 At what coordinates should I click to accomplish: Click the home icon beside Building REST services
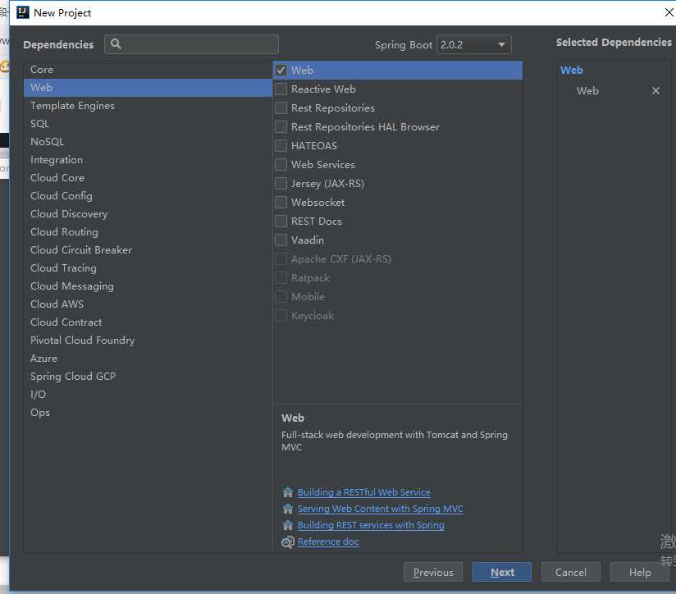coord(288,525)
